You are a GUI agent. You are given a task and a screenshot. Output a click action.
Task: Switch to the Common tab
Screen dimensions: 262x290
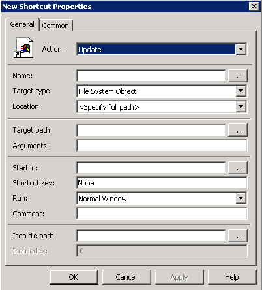(55, 25)
